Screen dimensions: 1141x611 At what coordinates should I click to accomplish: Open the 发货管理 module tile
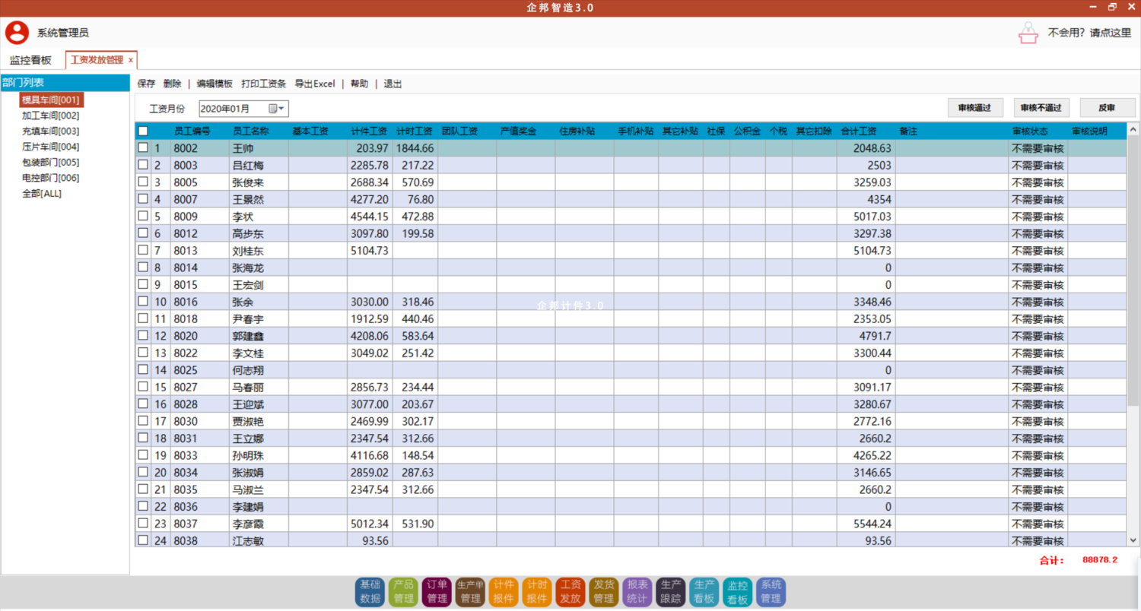click(x=604, y=591)
